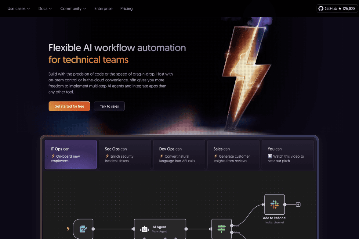
Task: Switch to the Sales can tab
Action: [233, 154]
